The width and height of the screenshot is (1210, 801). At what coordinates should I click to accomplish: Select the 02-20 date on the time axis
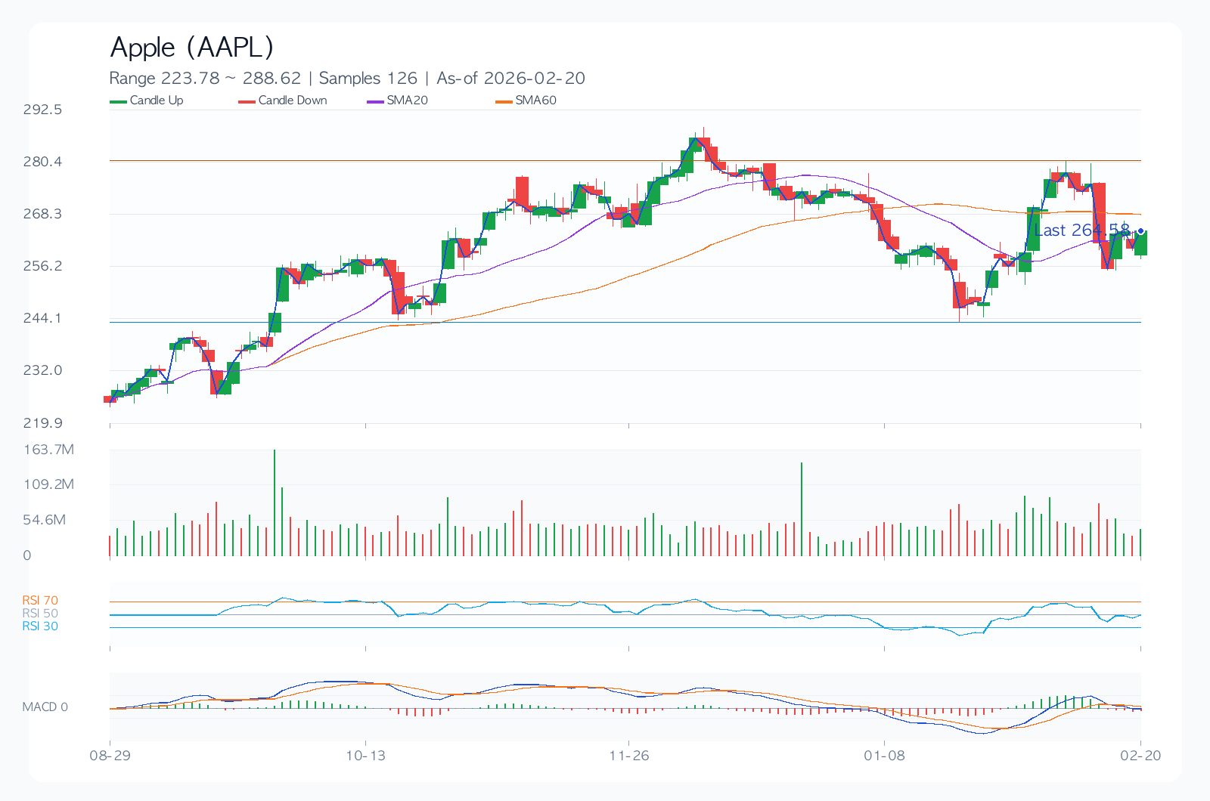[x=1140, y=756]
